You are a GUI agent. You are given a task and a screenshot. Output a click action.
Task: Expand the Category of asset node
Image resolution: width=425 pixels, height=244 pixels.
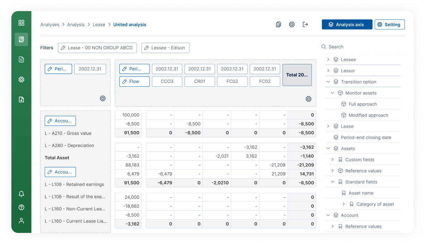344,204
